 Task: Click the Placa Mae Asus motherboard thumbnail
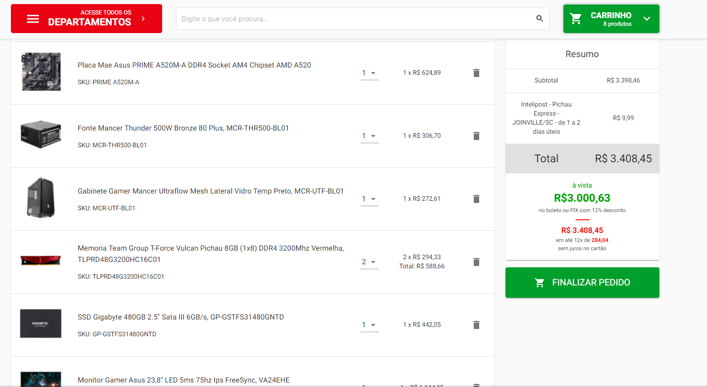point(41,72)
